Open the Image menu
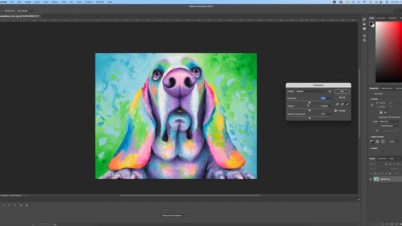Screen dimensions: 402x226 28,2
